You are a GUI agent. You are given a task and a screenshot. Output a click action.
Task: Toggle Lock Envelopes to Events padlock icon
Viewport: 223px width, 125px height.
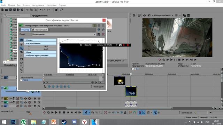pyautogui.click(x=125, y=112)
